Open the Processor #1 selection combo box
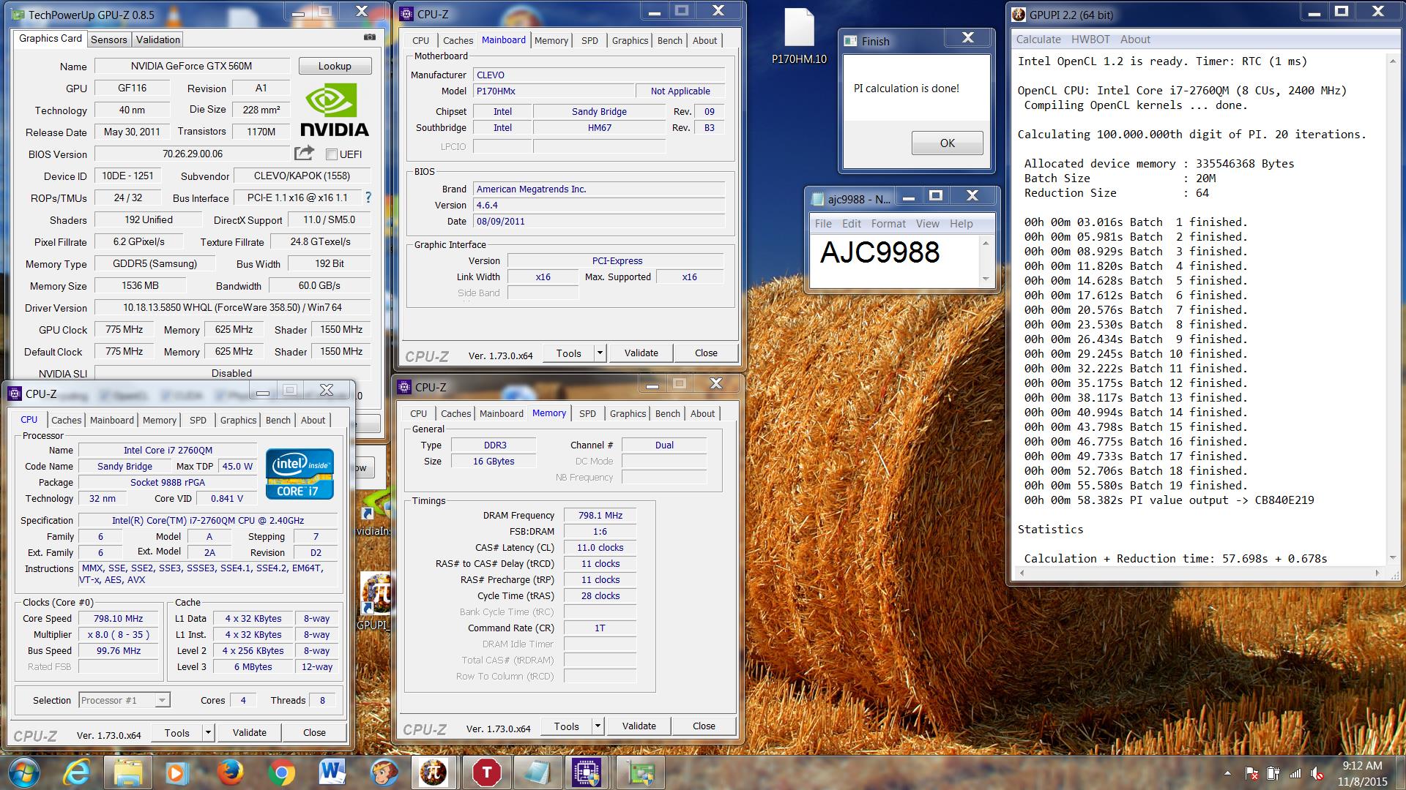 (124, 700)
